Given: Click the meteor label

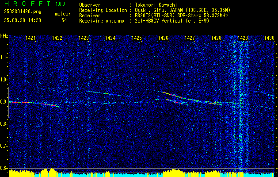Looking at the screenshot, I should [63, 14].
